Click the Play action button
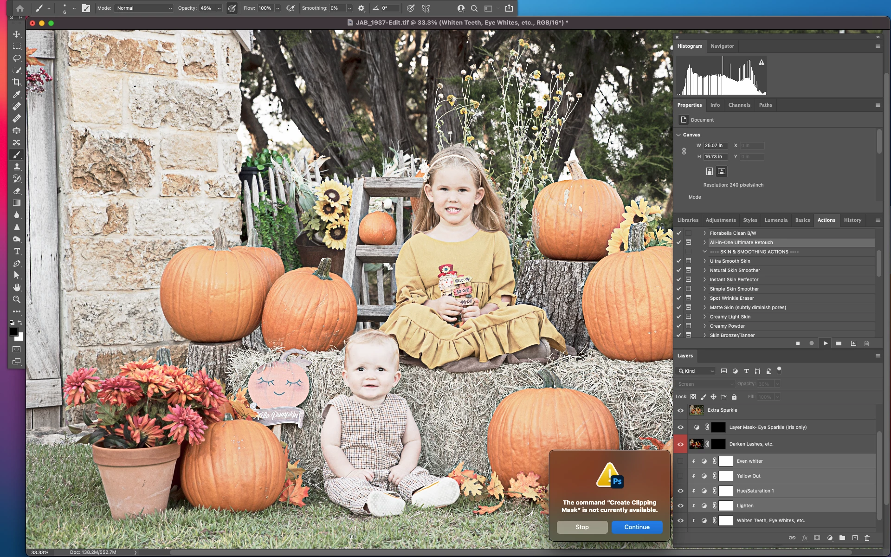Screen dimensions: 891x557 pyautogui.click(x=825, y=343)
